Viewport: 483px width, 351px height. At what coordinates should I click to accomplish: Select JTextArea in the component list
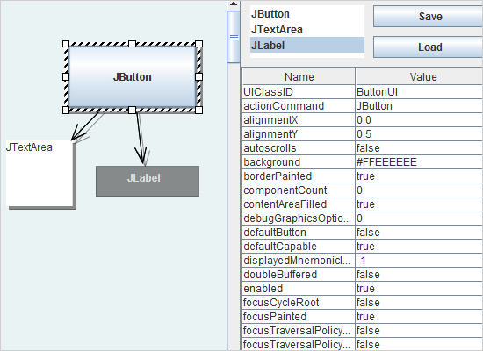[x=307, y=30]
